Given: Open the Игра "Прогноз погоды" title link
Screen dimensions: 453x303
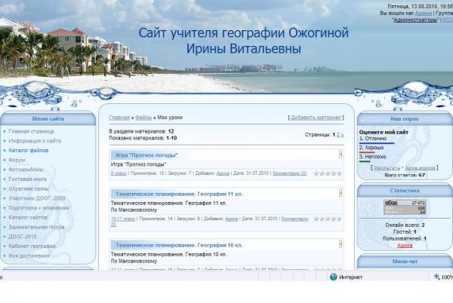Looking at the screenshot, I should coord(146,155).
